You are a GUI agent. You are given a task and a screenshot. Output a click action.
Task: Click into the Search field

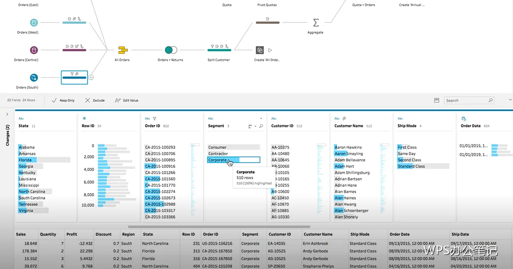point(469,100)
